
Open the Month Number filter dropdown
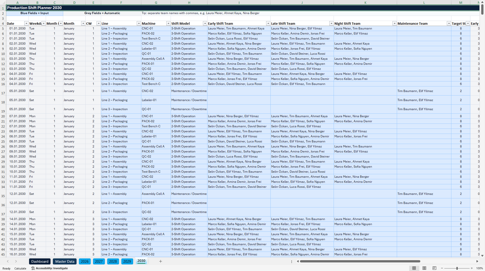[61, 23]
